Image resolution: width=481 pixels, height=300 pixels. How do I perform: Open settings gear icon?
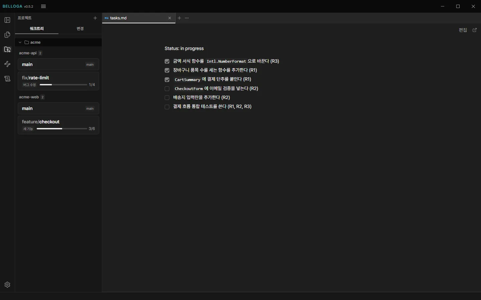(x=7, y=285)
